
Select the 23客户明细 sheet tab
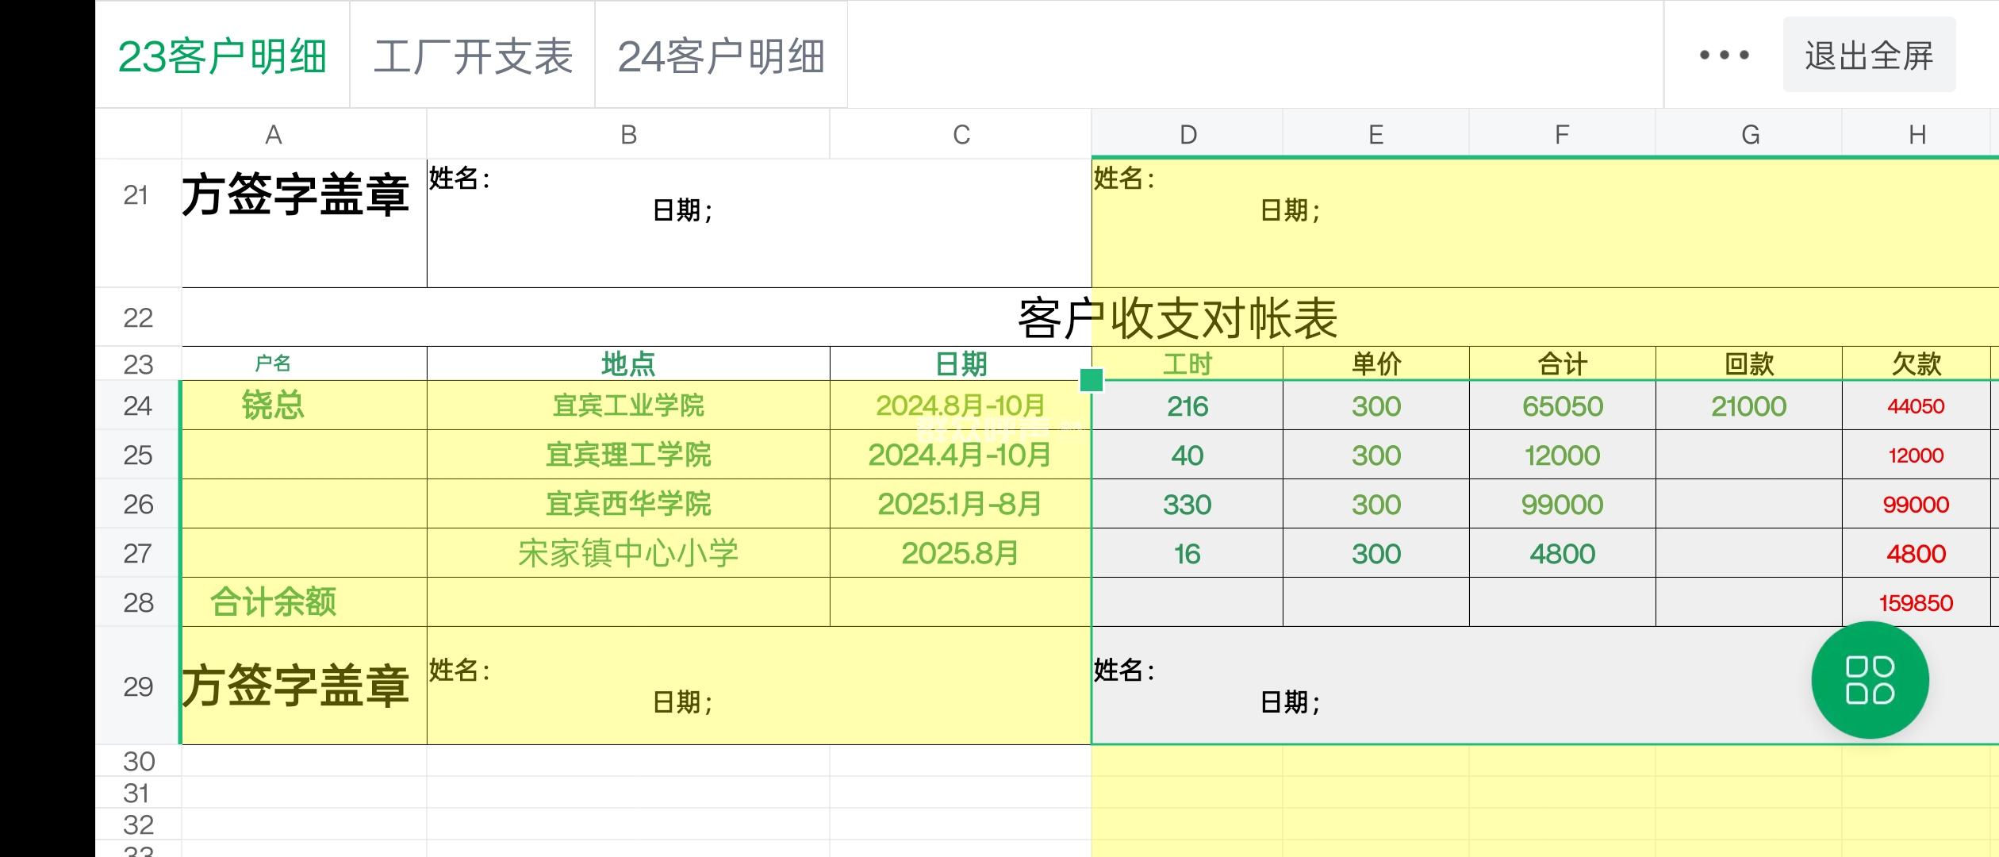[222, 56]
